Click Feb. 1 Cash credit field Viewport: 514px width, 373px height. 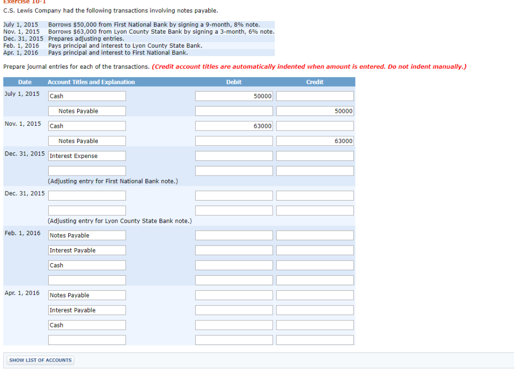click(x=315, y=265)
